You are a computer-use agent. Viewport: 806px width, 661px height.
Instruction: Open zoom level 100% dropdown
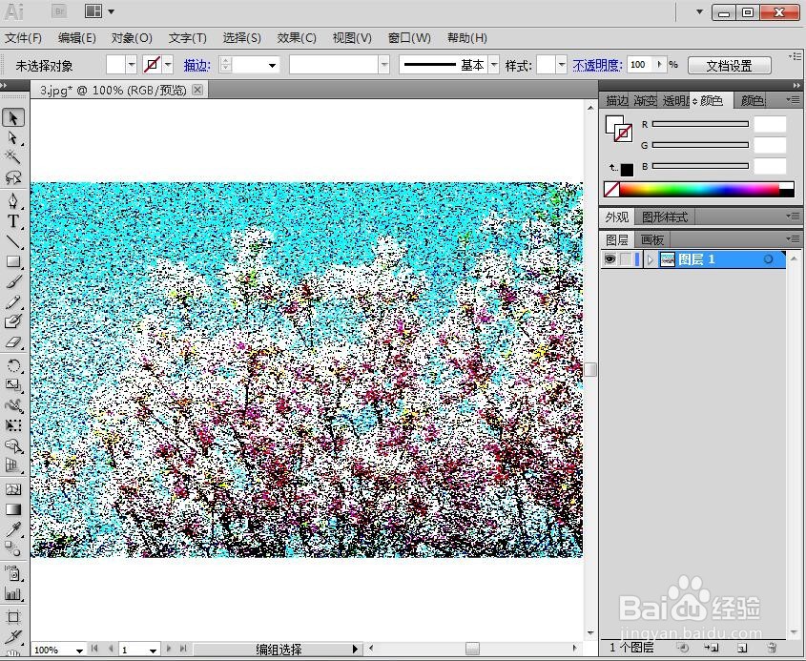click(x=79, y=651)
